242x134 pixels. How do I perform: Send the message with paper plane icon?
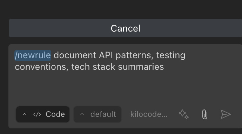pyautogui.click(x=226, y=114)
